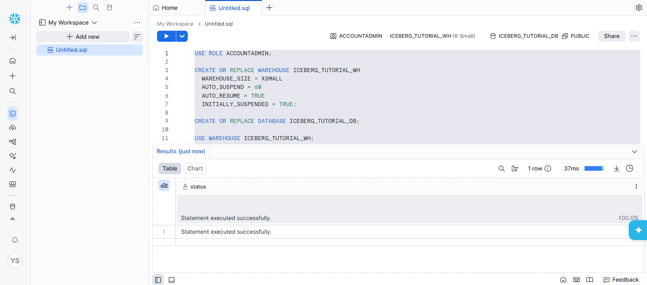Run the SQL with the blue play button
This screenshot has height=285, width=647.
166,36
